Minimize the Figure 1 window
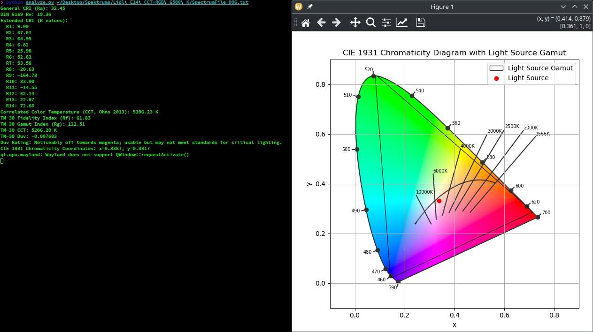The height and width of the screenshot is (332, 593). [563, 7]
